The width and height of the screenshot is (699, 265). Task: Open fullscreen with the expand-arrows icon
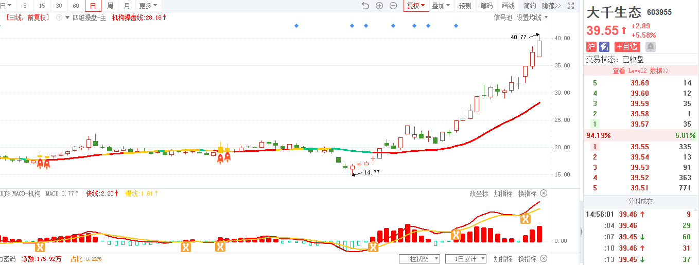pyautogui.click(x=570, y=6)
